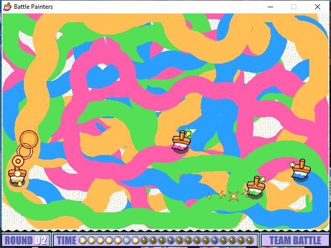Click the smallest thick orange ring
The height and width of the screenshot is (248, 331).
tap(18, 162)
